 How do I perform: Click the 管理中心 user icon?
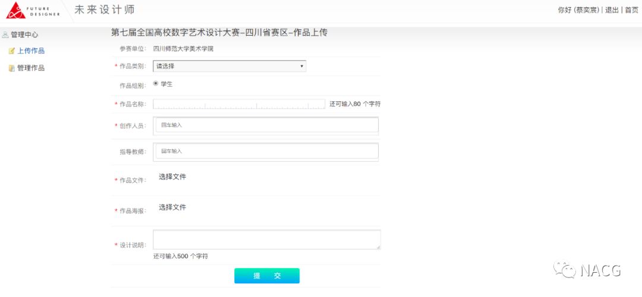(x=5, y=35)
